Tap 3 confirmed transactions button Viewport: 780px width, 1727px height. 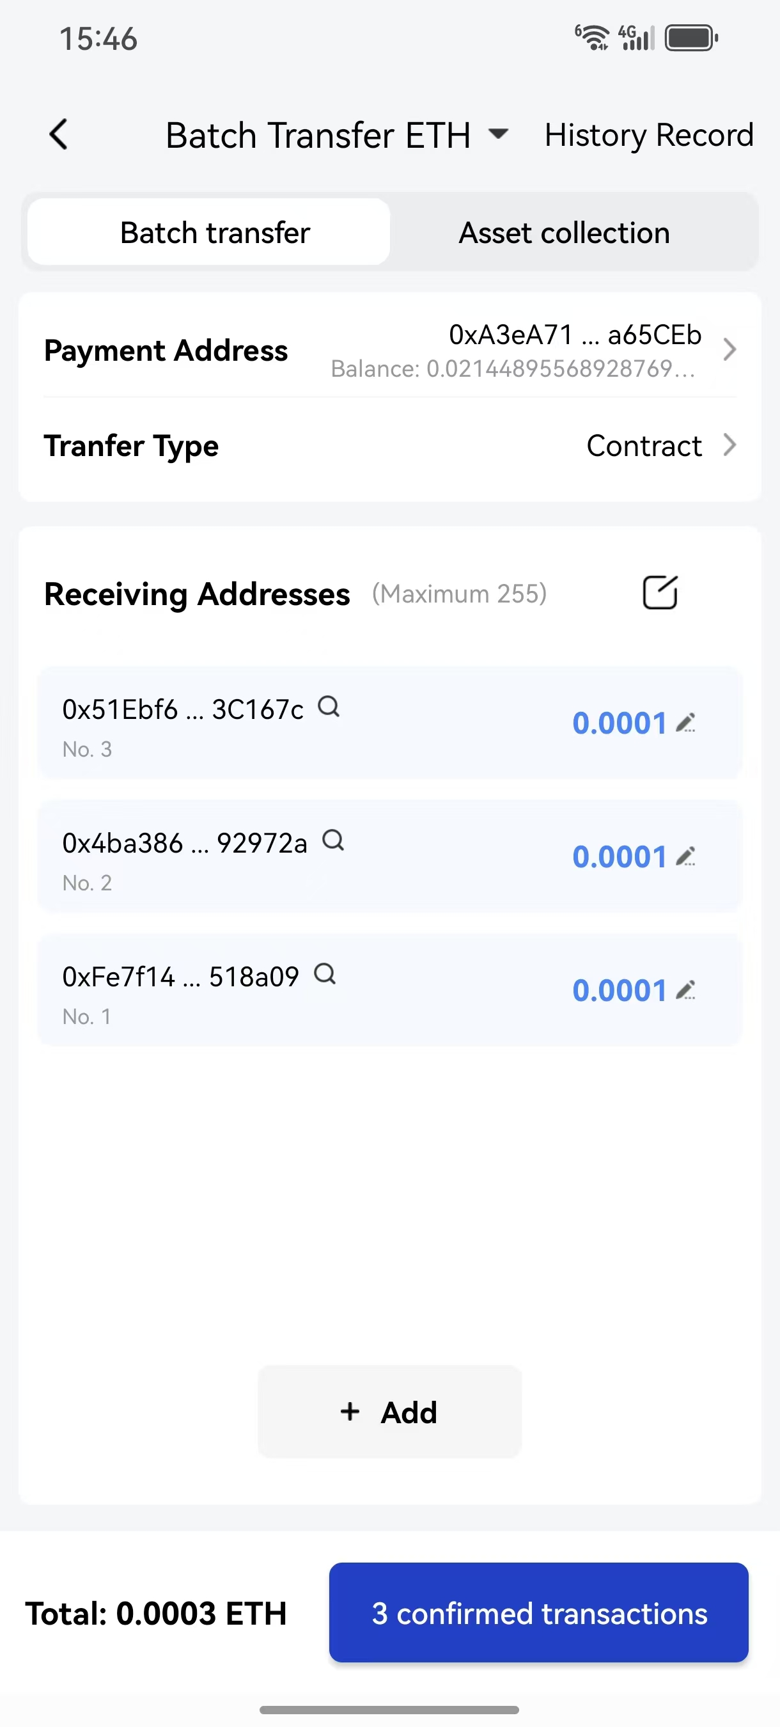tap(539, 1613)
